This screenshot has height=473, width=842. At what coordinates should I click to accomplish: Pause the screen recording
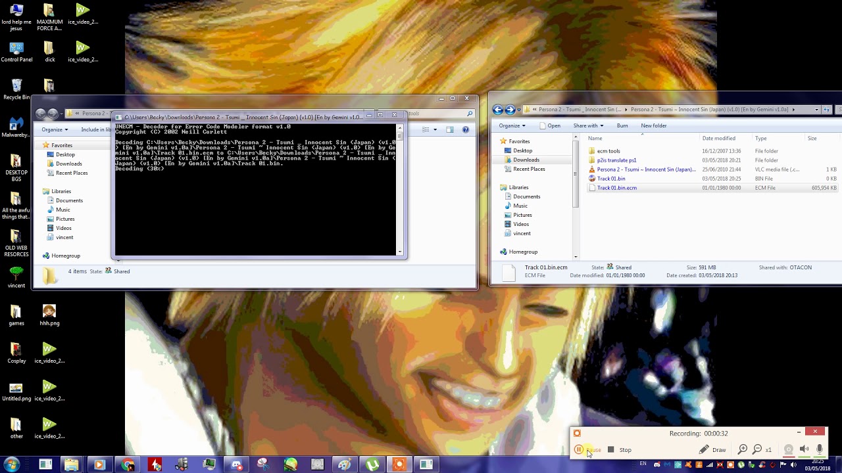[587, 450]
